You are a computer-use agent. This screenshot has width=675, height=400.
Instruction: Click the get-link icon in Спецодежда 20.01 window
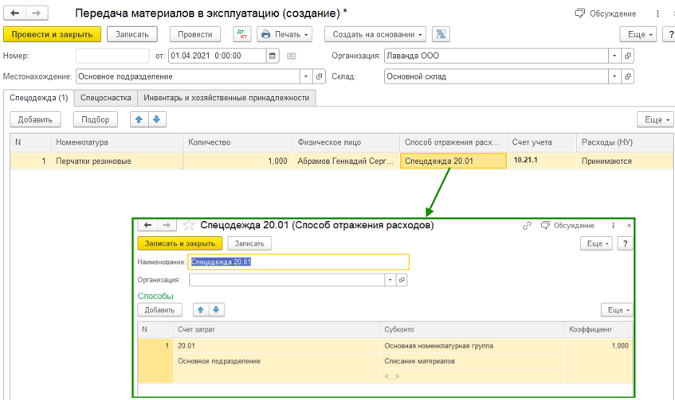pos(527,226)
